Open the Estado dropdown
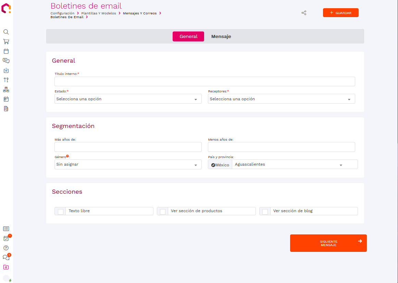 coord(128,99)
